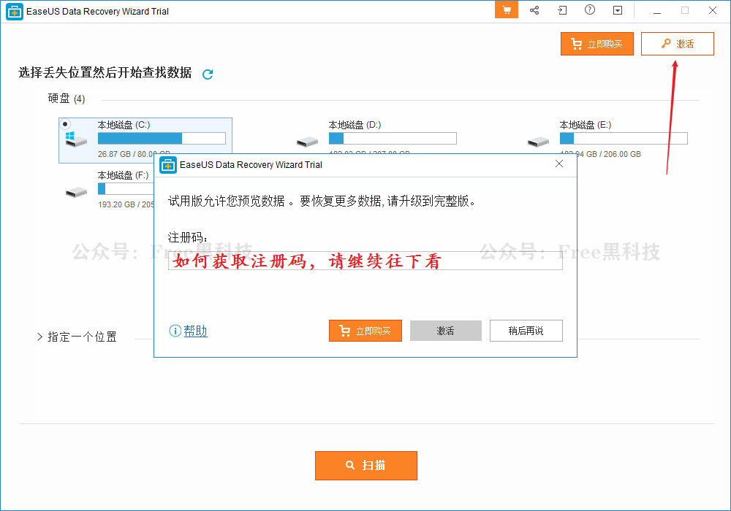Click the Windows C: drive icon
731x511 pixels.
coord(76,139)
